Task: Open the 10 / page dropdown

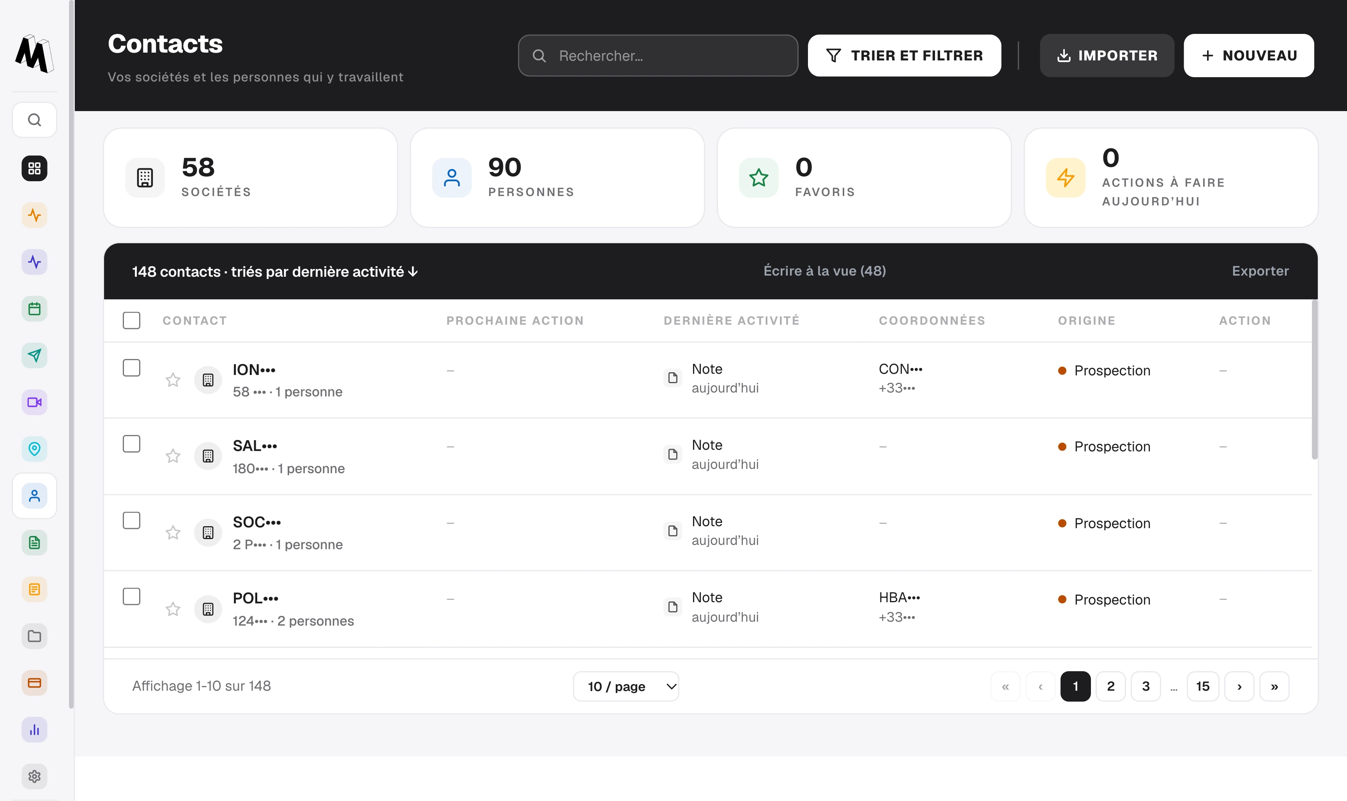Action: 626,686
